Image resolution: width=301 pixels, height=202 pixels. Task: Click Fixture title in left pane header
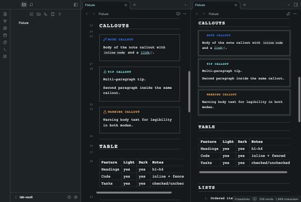point(103,14)
